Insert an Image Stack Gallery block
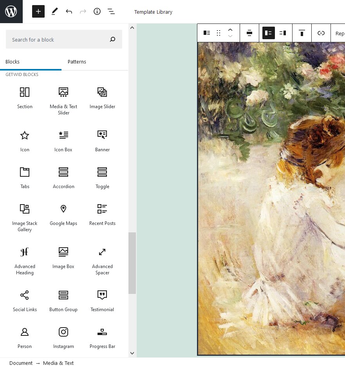Screen dimensions: 345x366 (x=25, y=218)
